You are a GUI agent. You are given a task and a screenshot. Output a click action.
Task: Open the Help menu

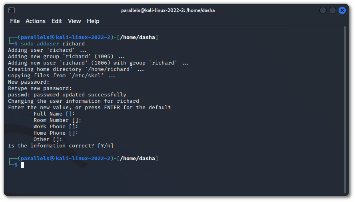(x=93, y=21)
